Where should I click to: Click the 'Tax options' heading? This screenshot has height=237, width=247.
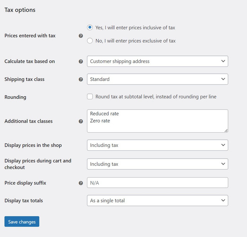pyautogui.click(x=20, y=10)
